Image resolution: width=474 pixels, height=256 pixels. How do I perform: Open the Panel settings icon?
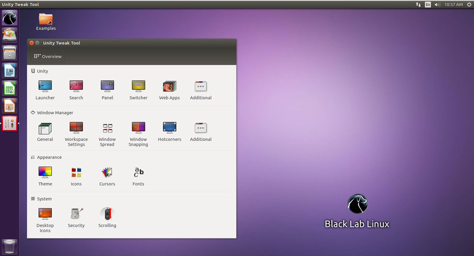(107, 90)
